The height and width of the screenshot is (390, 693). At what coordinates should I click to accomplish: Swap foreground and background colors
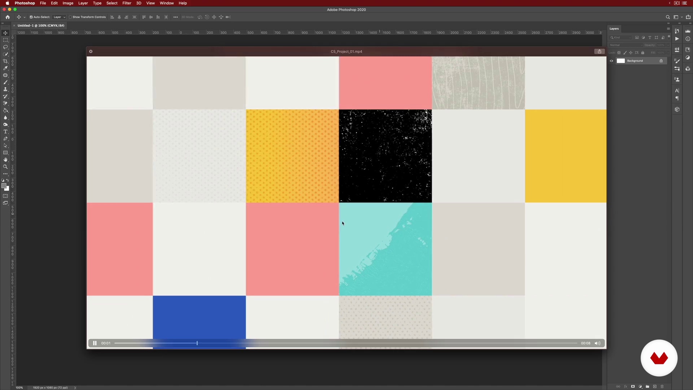[x=8, y=180]
